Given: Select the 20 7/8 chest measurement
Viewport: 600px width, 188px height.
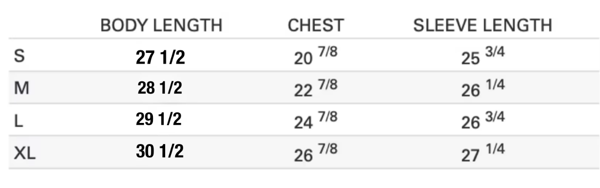Looking at the screenshot, I should [315, 57].
